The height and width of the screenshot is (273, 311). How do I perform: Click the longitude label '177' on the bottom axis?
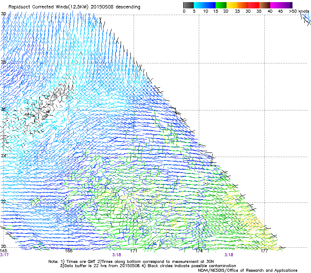click(x=264, y=251)
